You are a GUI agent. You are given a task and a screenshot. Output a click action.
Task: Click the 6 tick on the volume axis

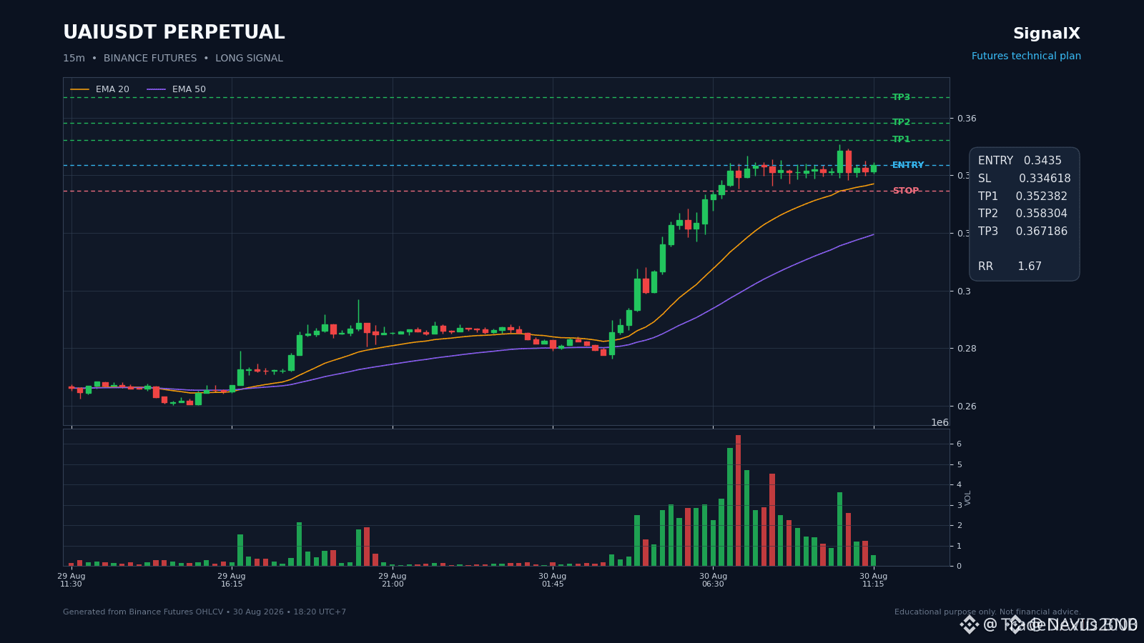coord(959,444)
